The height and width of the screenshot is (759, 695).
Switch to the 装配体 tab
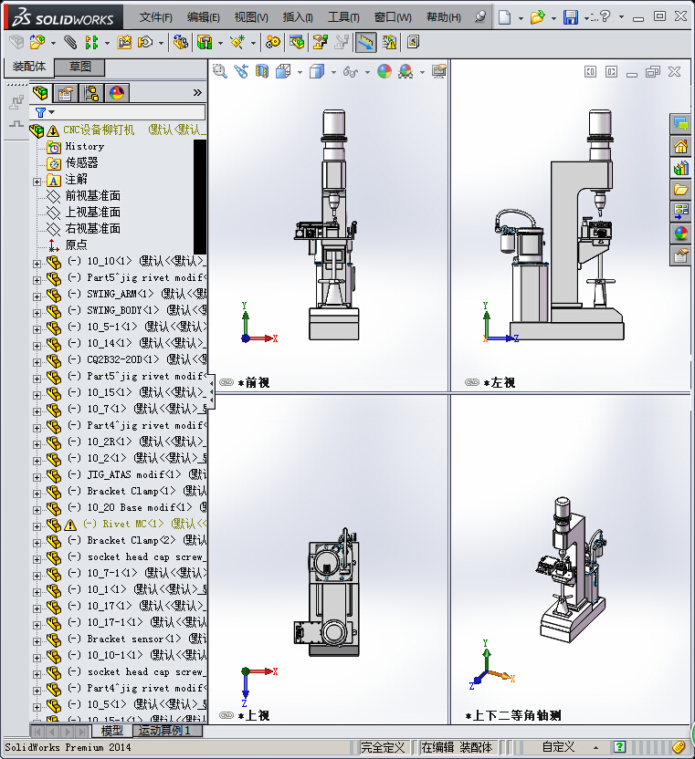(x=29, y=67)
